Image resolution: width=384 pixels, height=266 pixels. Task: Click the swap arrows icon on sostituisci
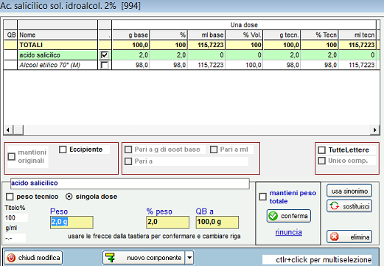335,206
